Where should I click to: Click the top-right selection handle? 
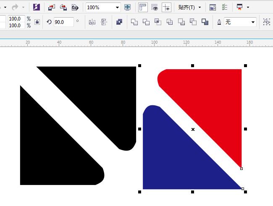[x=246, y=65]
